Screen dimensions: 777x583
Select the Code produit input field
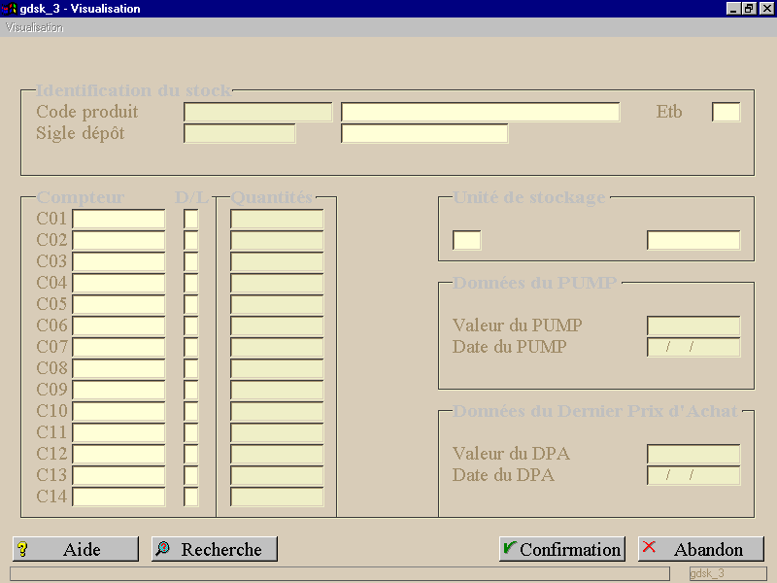coord(257,112)
